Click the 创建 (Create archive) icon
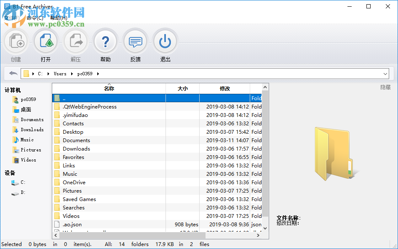The width and height of the screenshot is (398, 249). [x=16, y=41]
